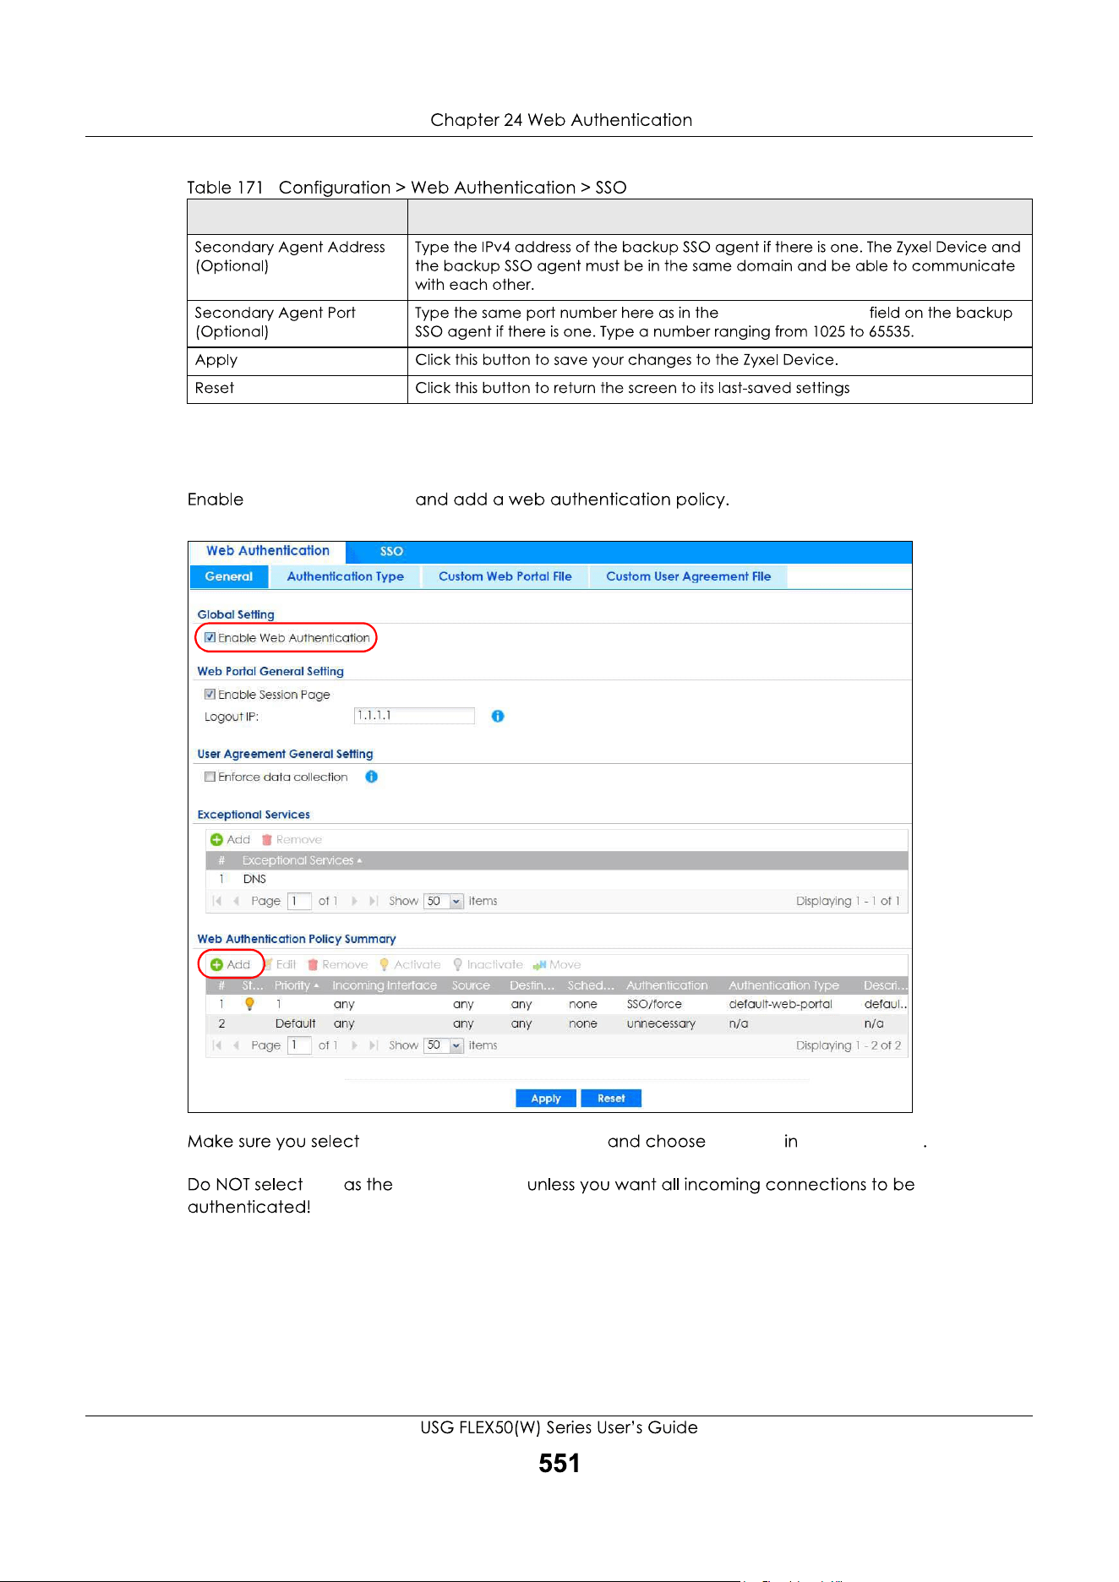Select the default-web-portal cell
Image resolution: width=1119 pixels, height=1582 pixels.
(x=780, y=1004)
